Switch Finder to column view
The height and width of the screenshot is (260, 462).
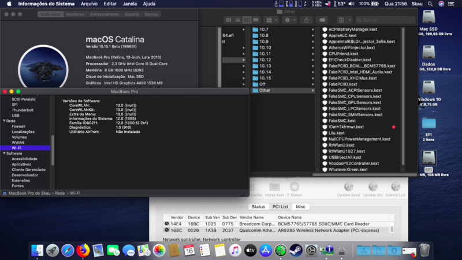pyautogui.click(x=247, y=20)
